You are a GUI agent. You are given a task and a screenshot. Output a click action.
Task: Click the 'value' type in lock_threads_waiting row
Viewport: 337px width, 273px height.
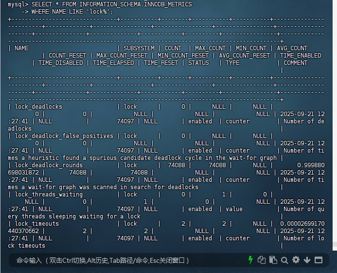[234, 209]
